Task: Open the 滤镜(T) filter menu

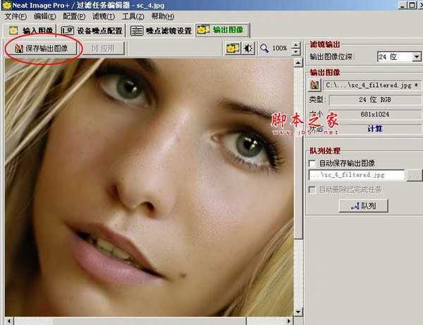Action: pos(102,16)
